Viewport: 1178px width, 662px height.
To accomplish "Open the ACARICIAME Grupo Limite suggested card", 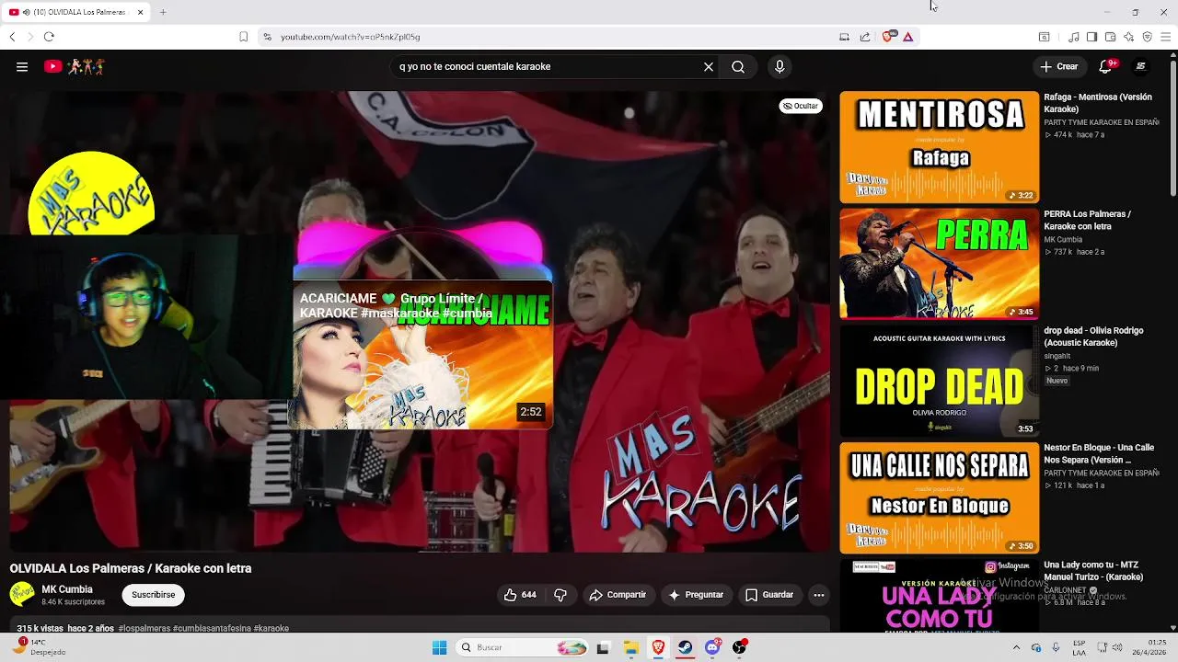I will click(x=422, y=356).
